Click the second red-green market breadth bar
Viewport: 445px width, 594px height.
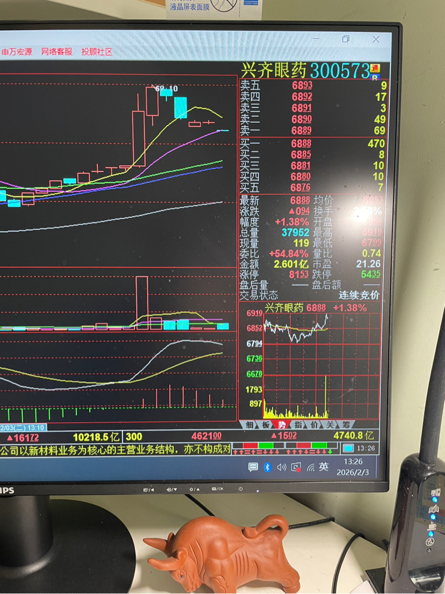pos(311,445)
